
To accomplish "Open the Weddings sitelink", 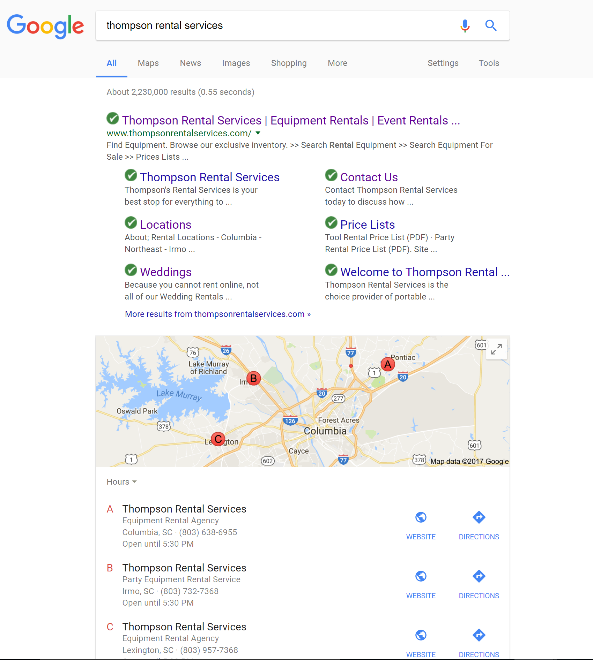I will [166, 272].
